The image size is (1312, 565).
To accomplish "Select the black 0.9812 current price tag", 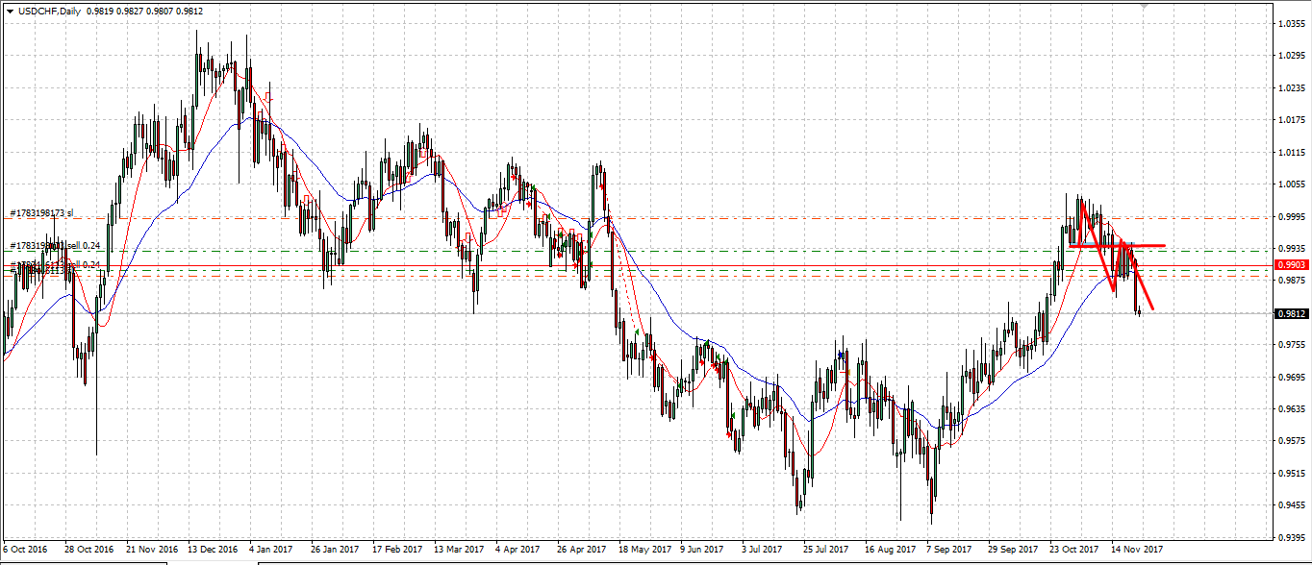I will (x=1291, y=313).
